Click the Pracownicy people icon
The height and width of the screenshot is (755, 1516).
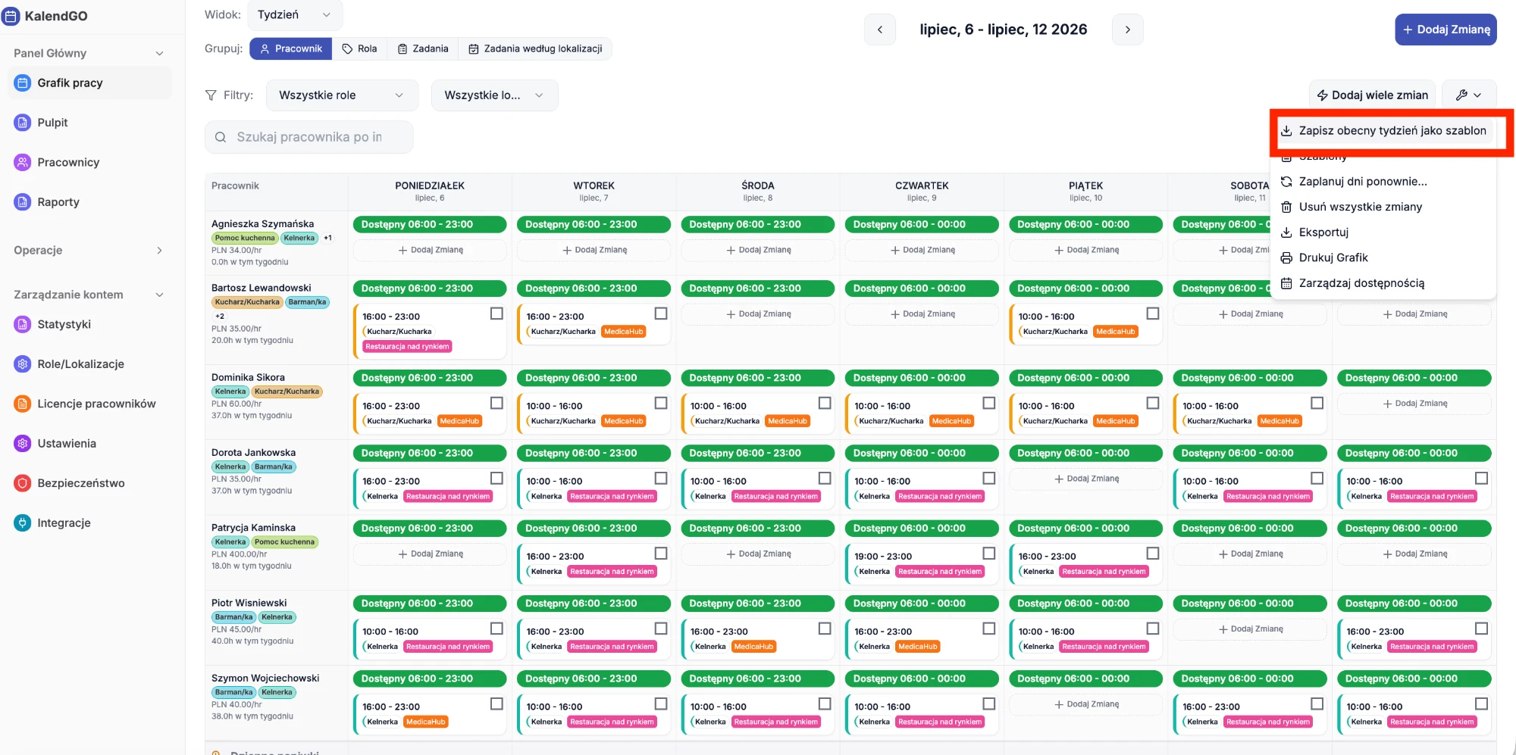click(x=23, y=162)
